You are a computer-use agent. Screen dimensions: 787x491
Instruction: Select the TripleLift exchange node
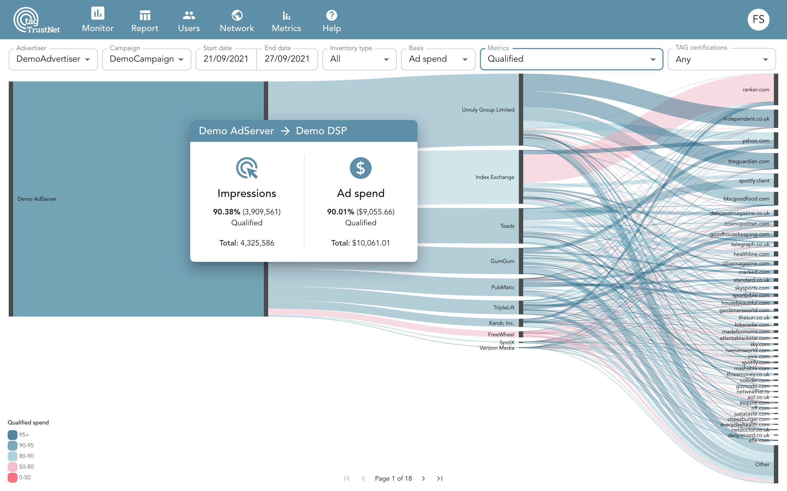pos(521,307)
